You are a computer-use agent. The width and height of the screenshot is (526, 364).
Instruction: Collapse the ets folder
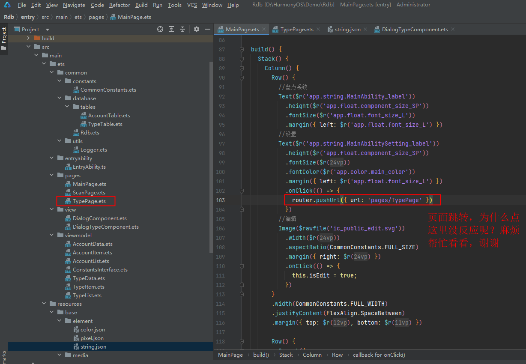coord(44,64)
